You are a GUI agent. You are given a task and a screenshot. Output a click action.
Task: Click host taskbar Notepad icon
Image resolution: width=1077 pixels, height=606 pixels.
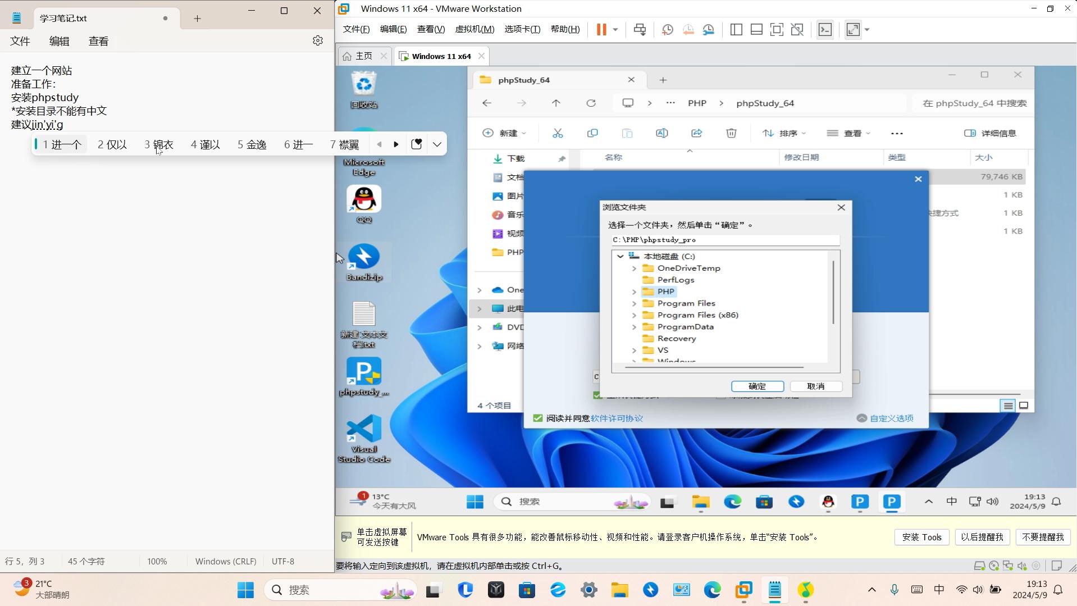pyautogui.click(x=775, y=590)
